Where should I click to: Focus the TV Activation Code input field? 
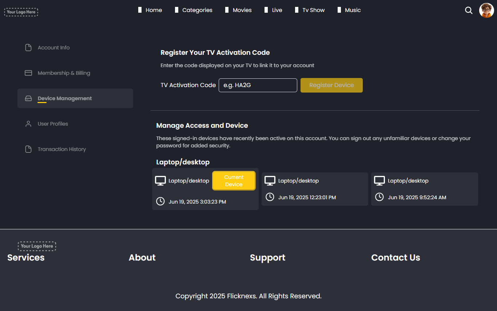click(x=258, y=85)
